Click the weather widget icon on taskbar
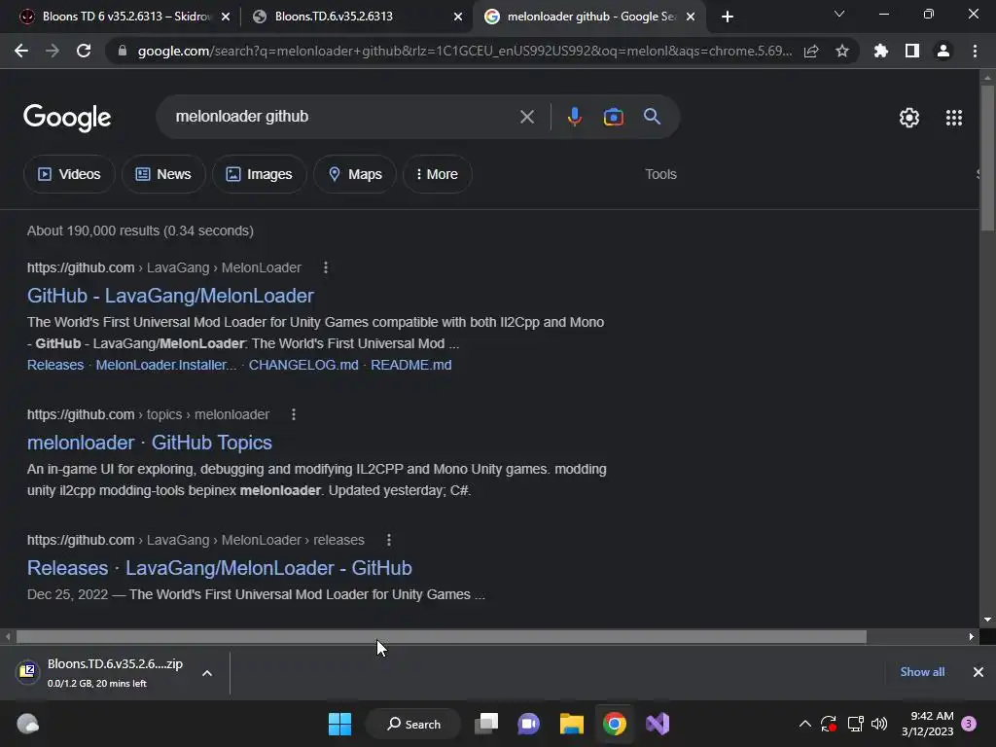 [27, 724]
